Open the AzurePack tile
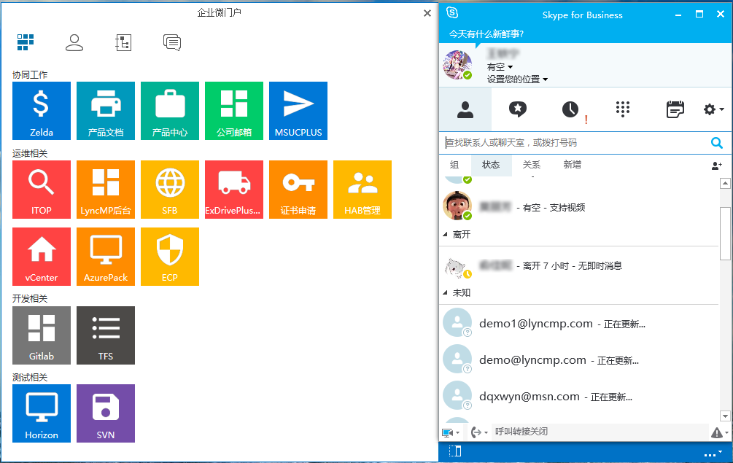This screenshot has width=733, height=463. pyautogui.click(x=106, y=257)
